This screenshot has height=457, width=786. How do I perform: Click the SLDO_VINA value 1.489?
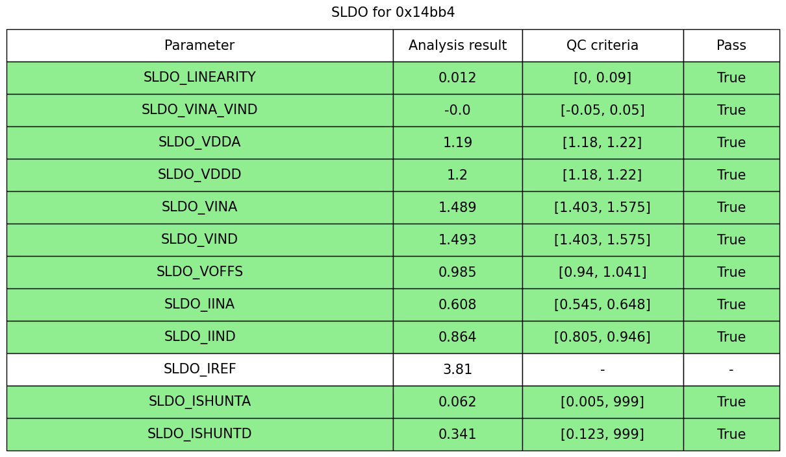pyautogui.click(x=457, y=207)
